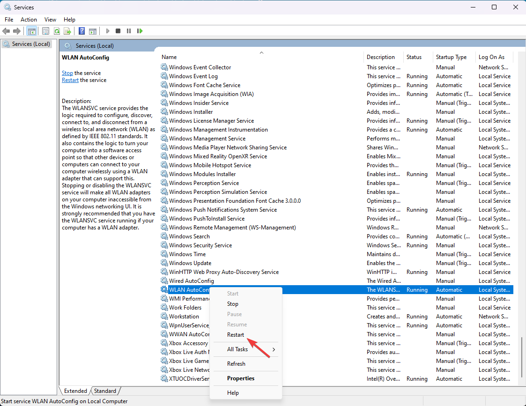526x406 pixels.
Task: Click the Restart Service toolbar icon
Action: tap(140, 31)
